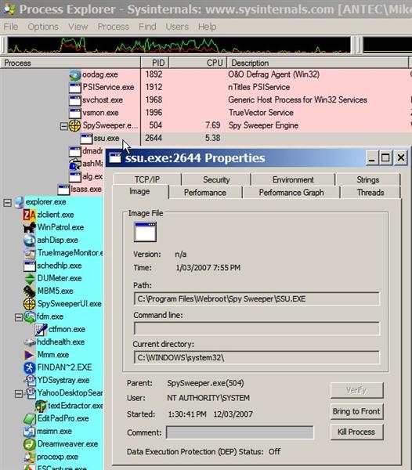Click the SpySweeperUI.exe icon
Image resolution: width=412 pixels, height=470 pixels.
click(x=29, y=304)
